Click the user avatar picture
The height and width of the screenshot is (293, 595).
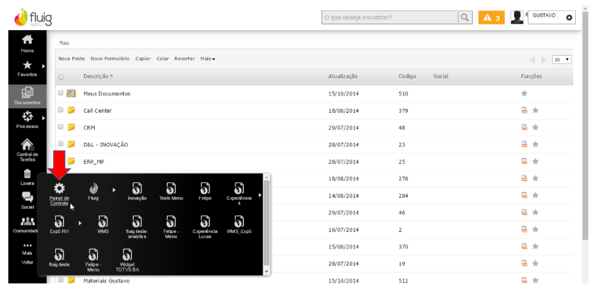(517, 17)
